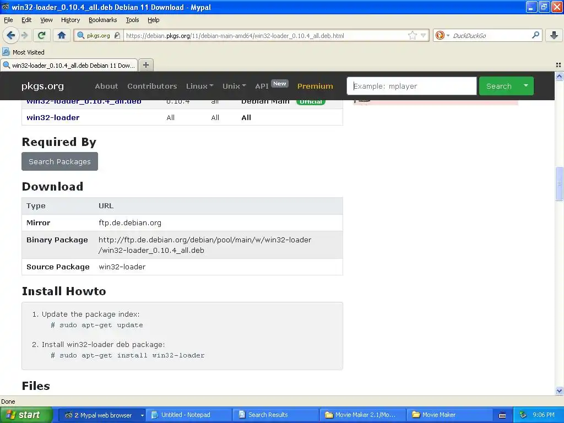Open the Windows Start menu
Image resolution: width=564 pixels, height=423 pixels.
pyautogui.click(x=25, y=415)
